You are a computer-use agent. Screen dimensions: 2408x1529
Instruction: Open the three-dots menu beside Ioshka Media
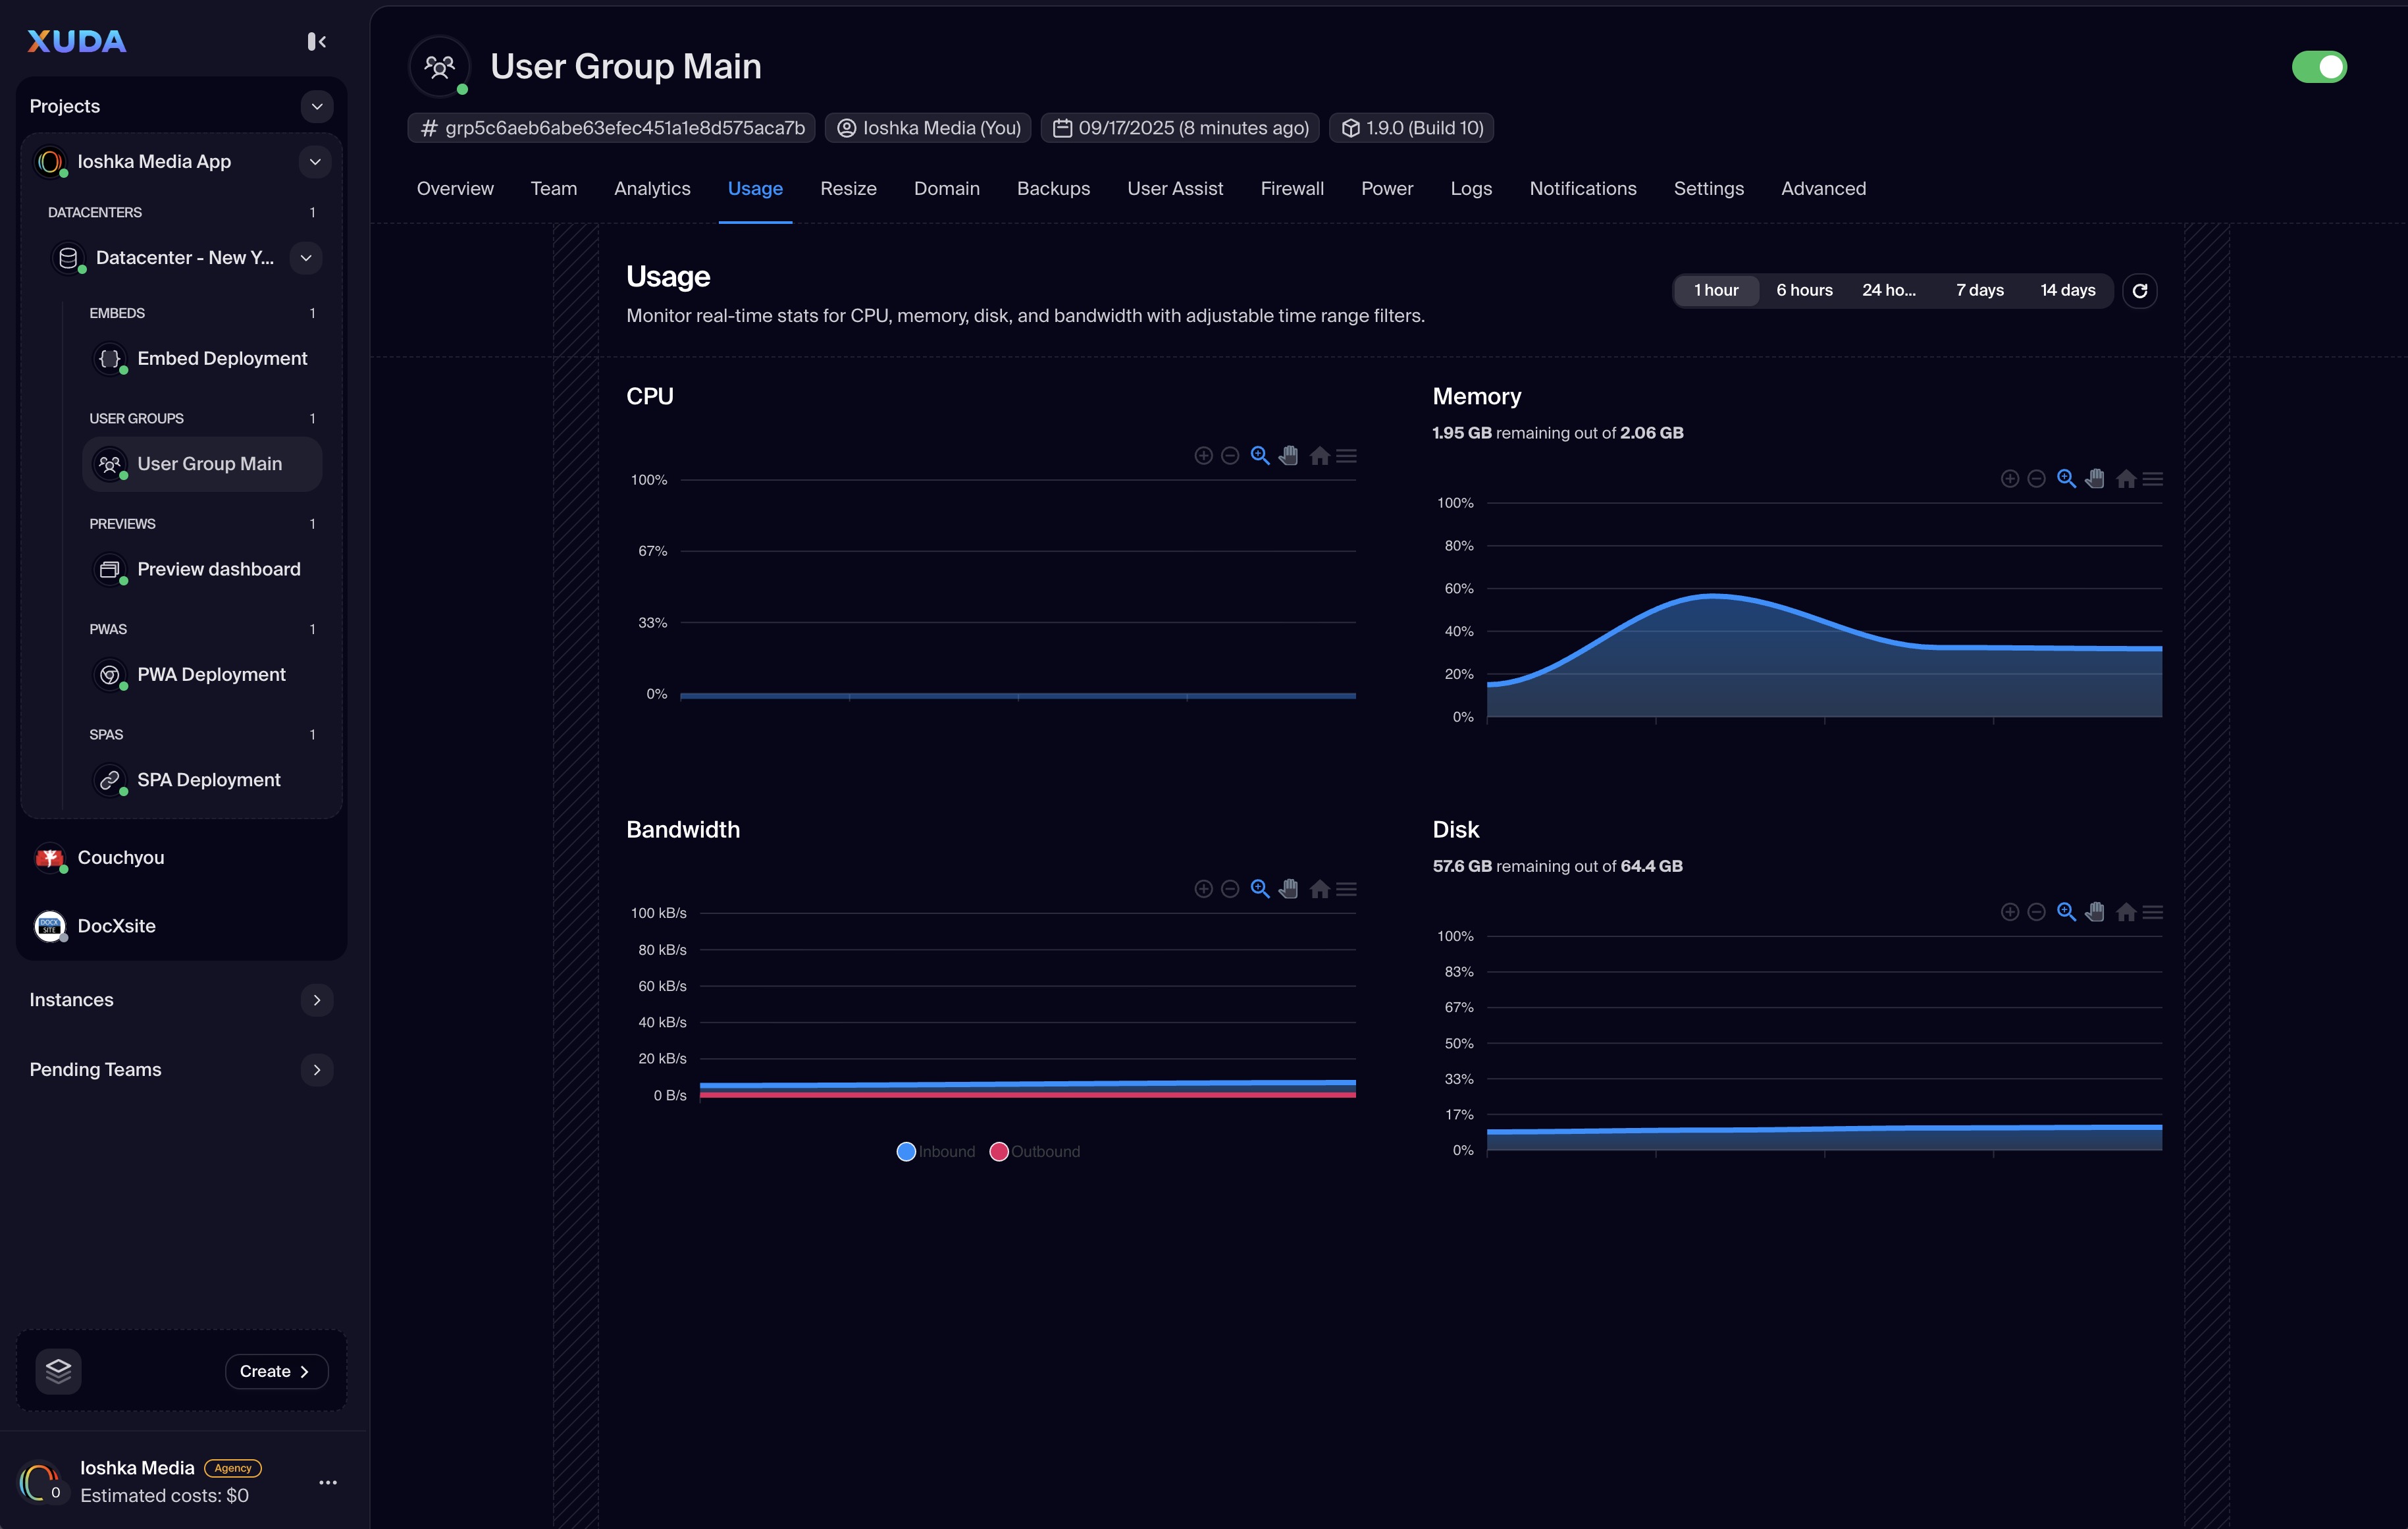point(327,1482)
